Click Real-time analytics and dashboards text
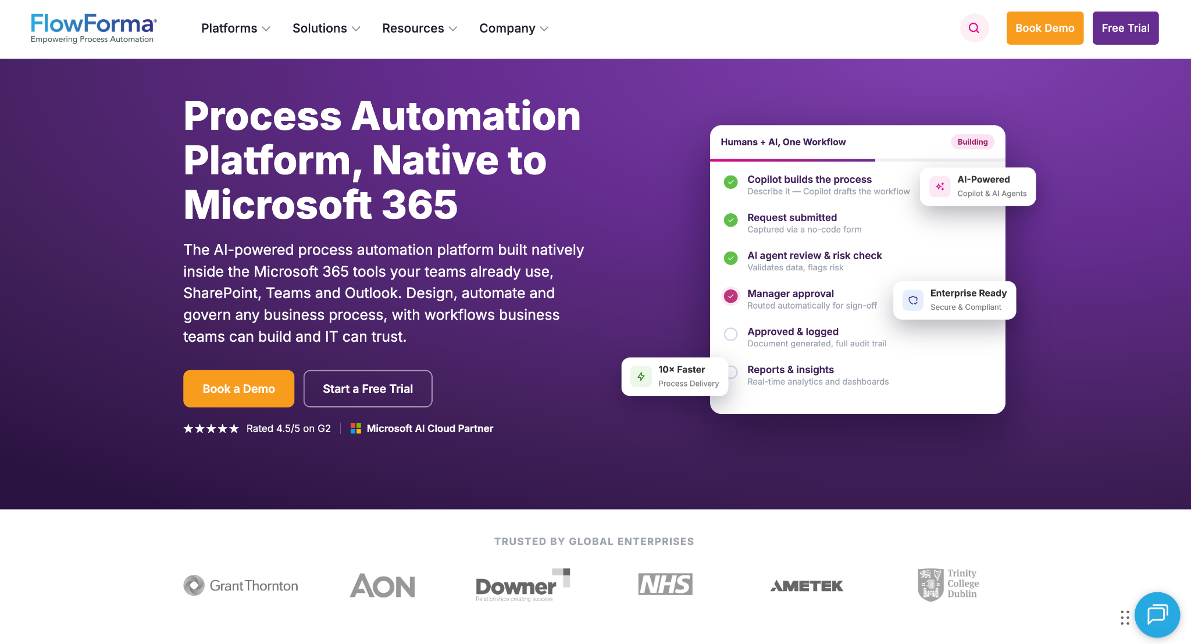 [x=818, y=382]
